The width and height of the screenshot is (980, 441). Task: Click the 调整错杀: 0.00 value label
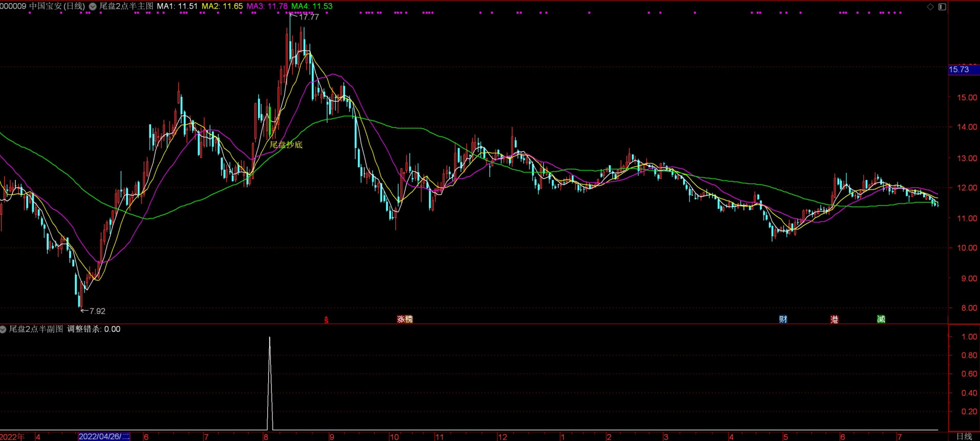(94, 329)
